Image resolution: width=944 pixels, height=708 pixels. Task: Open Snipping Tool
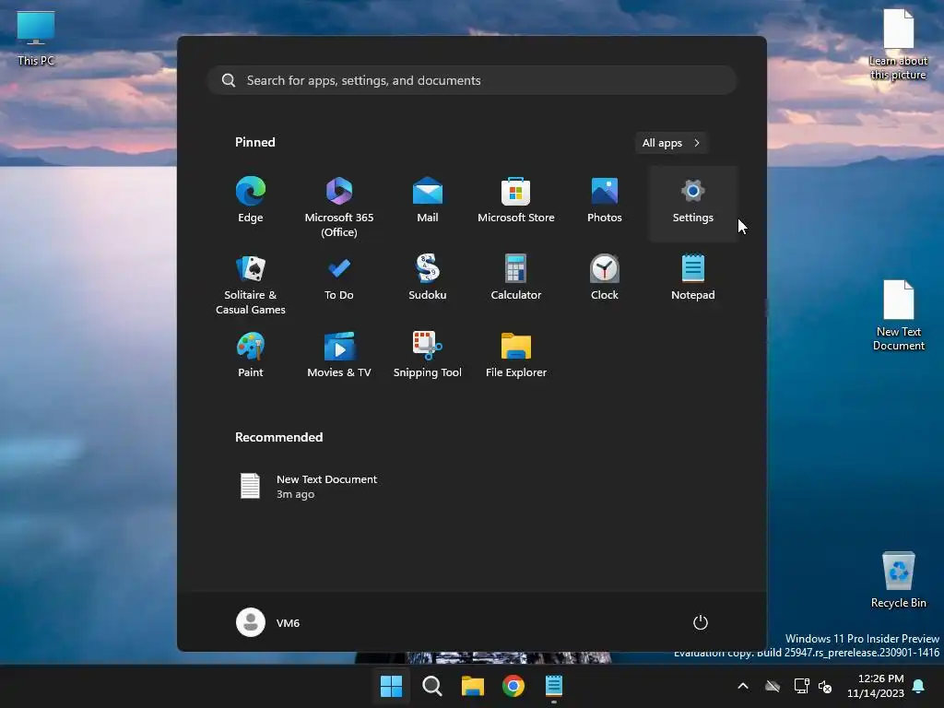428,355
